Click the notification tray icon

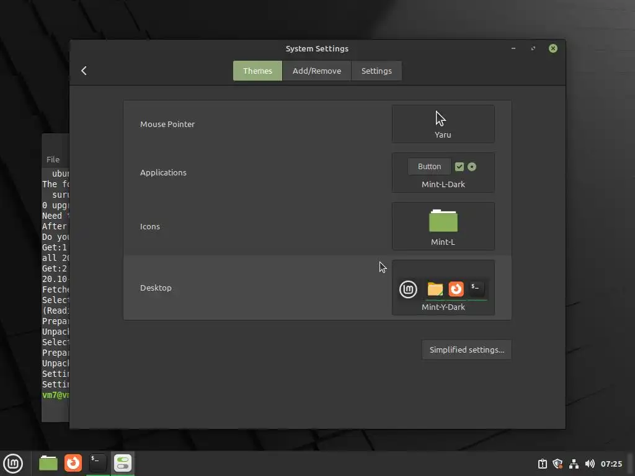click(x=542, y=464)
